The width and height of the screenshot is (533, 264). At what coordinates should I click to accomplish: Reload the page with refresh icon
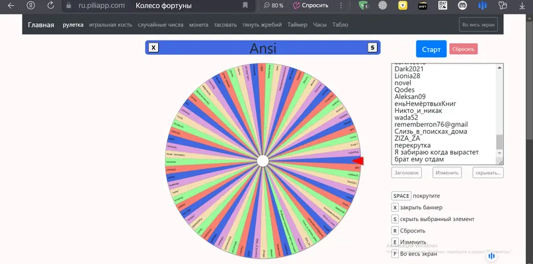(51, 5)
